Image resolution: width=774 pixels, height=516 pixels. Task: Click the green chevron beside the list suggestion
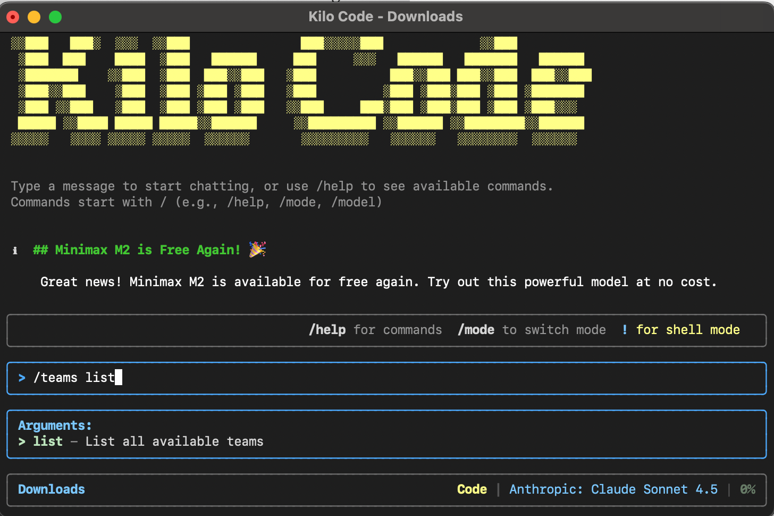tap(22, 441)
